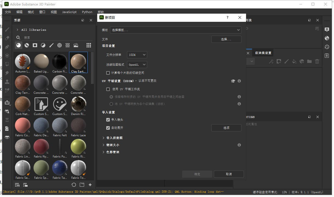The height and width of the screenshot is (197, 334).
Task: Switch to the 纹理集设置 tab
Action: tap(263, 53)
